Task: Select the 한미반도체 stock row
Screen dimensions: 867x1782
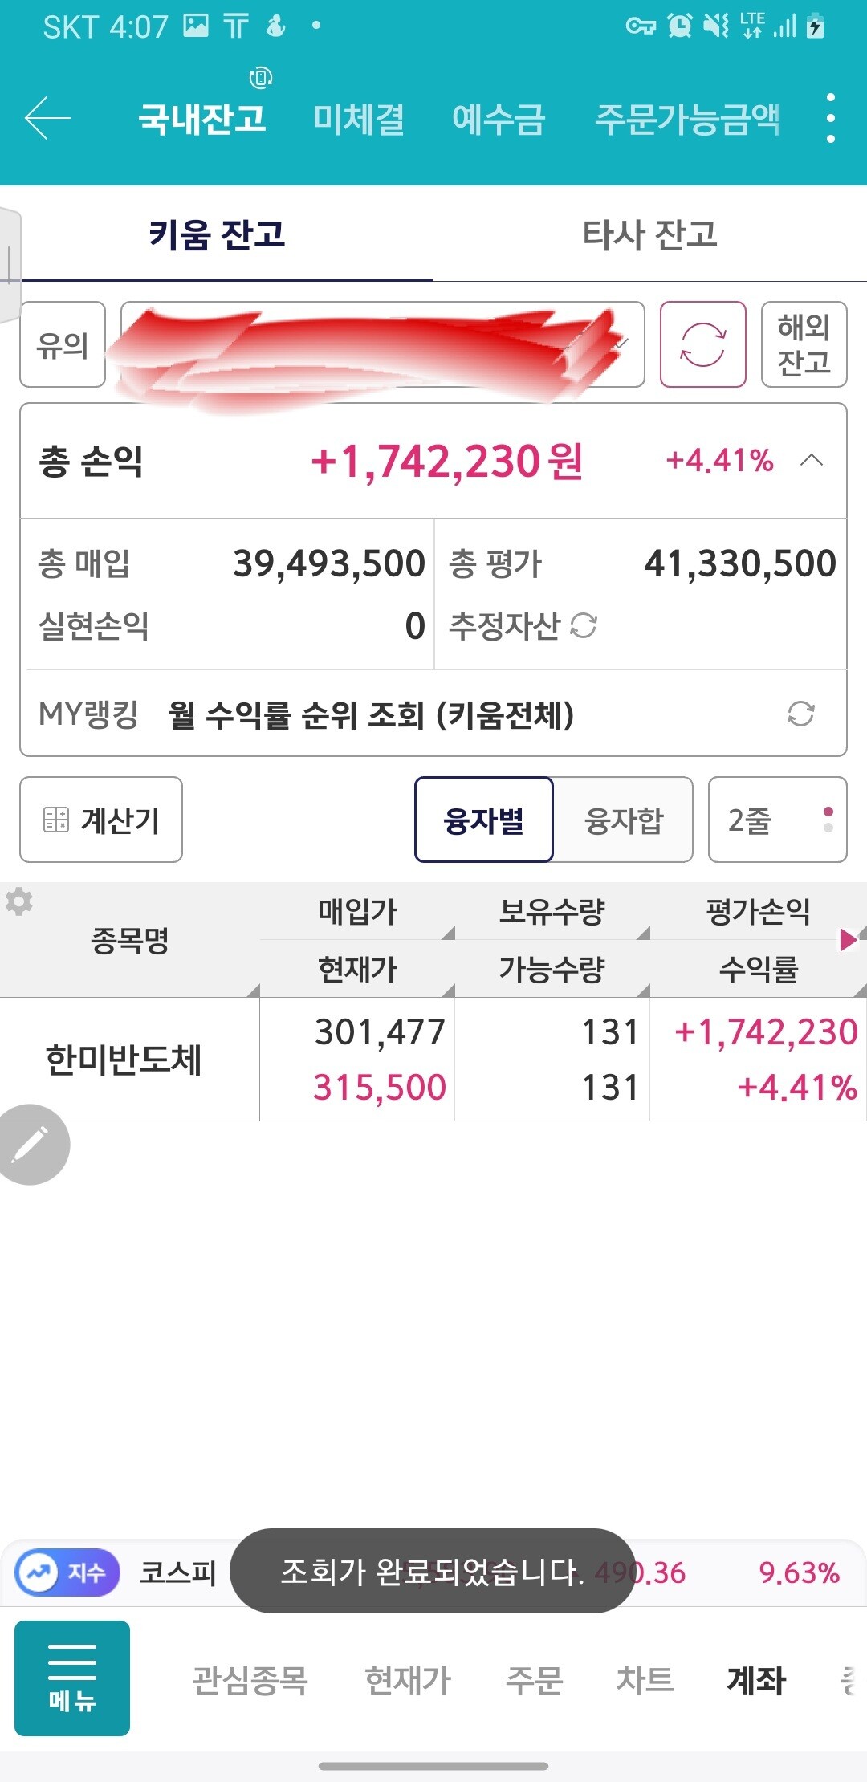Action: [124, 1060]
